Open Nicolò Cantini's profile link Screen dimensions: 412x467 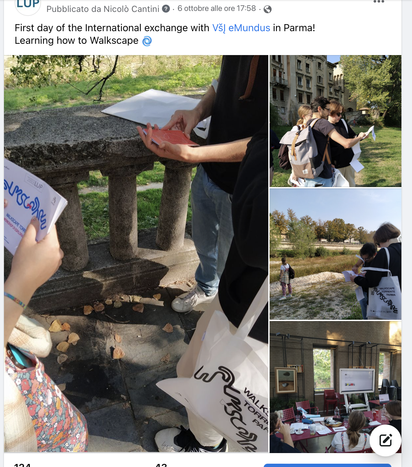click(x=131, y=9)
